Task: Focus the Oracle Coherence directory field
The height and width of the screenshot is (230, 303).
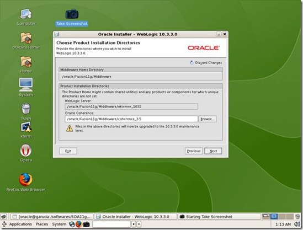Action: click(x=131, y=119)
